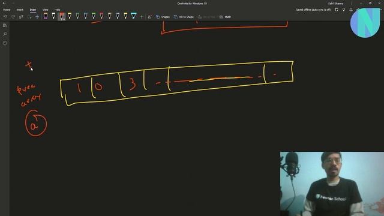Open the Home tab

tap(7, 10)
